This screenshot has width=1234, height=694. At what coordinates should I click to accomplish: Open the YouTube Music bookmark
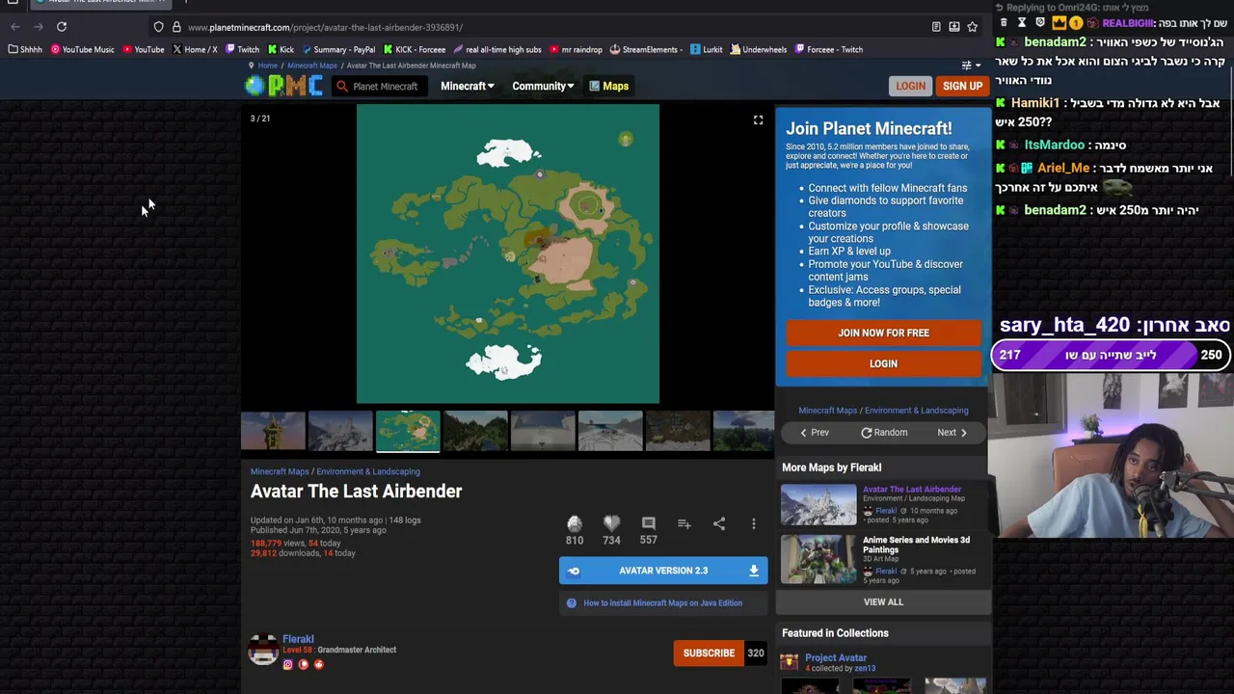point(82,49)
